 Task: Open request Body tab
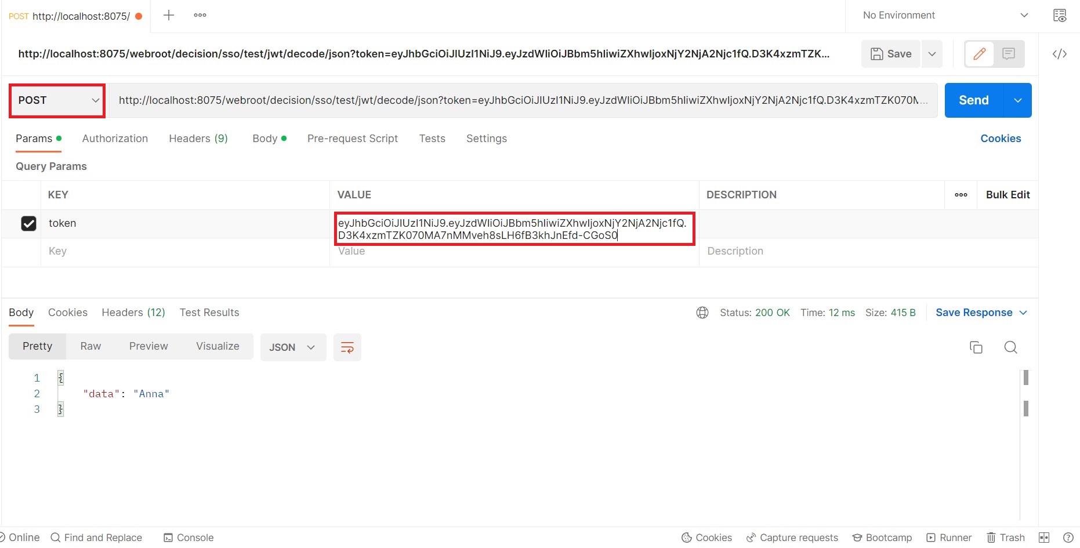269,139
